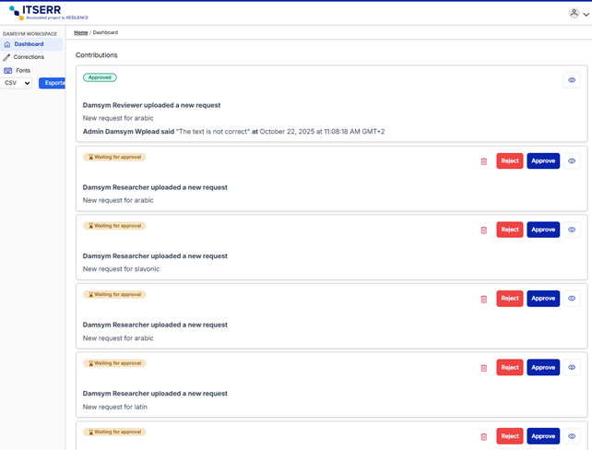Expand the CSV format dropdown
This screenshot has width=592, height=450.
click(17, 83)
